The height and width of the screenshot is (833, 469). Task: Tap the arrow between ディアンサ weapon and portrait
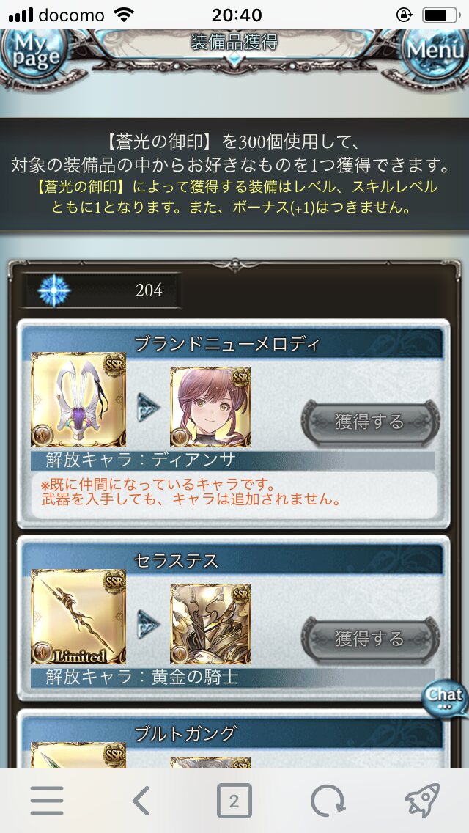[x=148, y=408]
